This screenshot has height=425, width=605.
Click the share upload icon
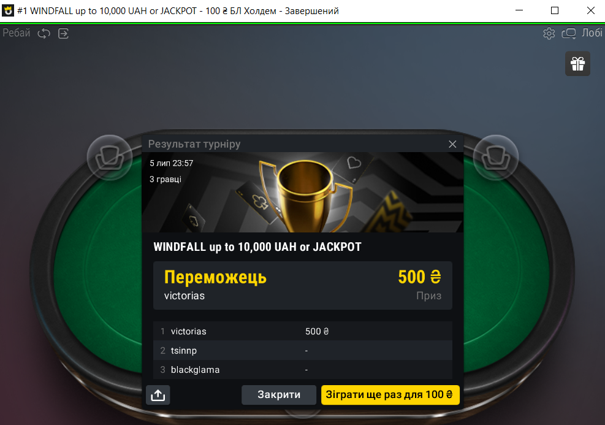pos(158,395)
